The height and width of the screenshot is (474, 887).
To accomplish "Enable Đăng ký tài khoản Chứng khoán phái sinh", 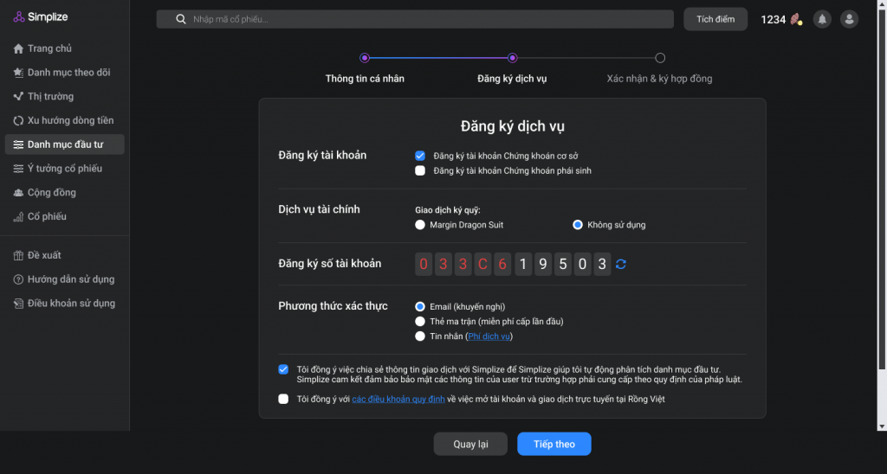I will pos(420,171).
